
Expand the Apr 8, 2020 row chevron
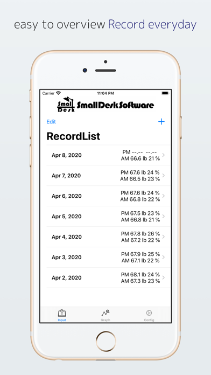click(164, 155)
